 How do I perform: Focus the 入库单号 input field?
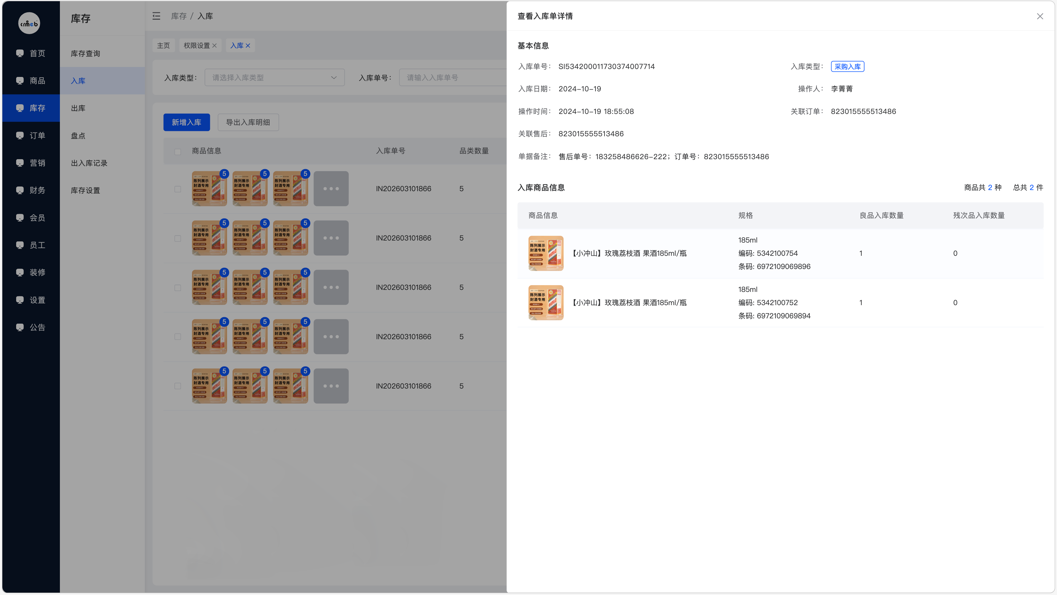pos(453,78)
